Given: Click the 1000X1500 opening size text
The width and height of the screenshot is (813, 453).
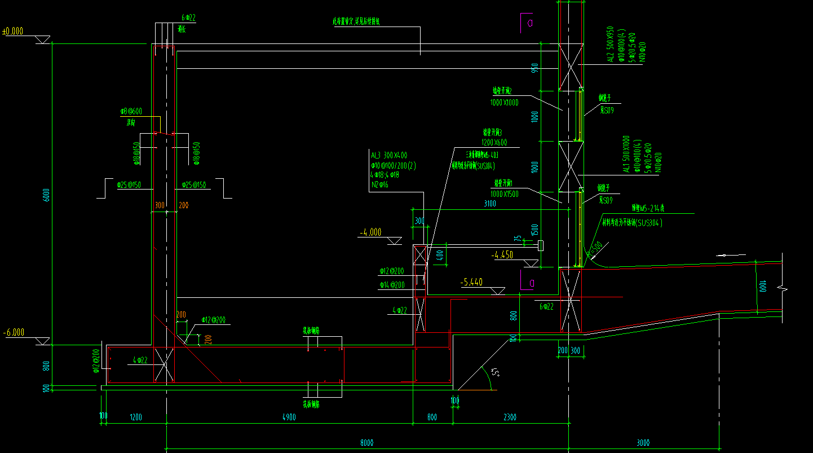Looking at the screenshot, I should pyautogui.click(x=505, y=193).
